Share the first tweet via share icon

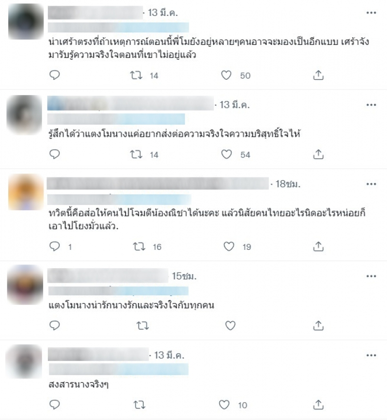coord(318,75)
